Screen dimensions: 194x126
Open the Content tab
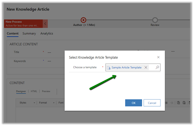click(x=13, y=33)
